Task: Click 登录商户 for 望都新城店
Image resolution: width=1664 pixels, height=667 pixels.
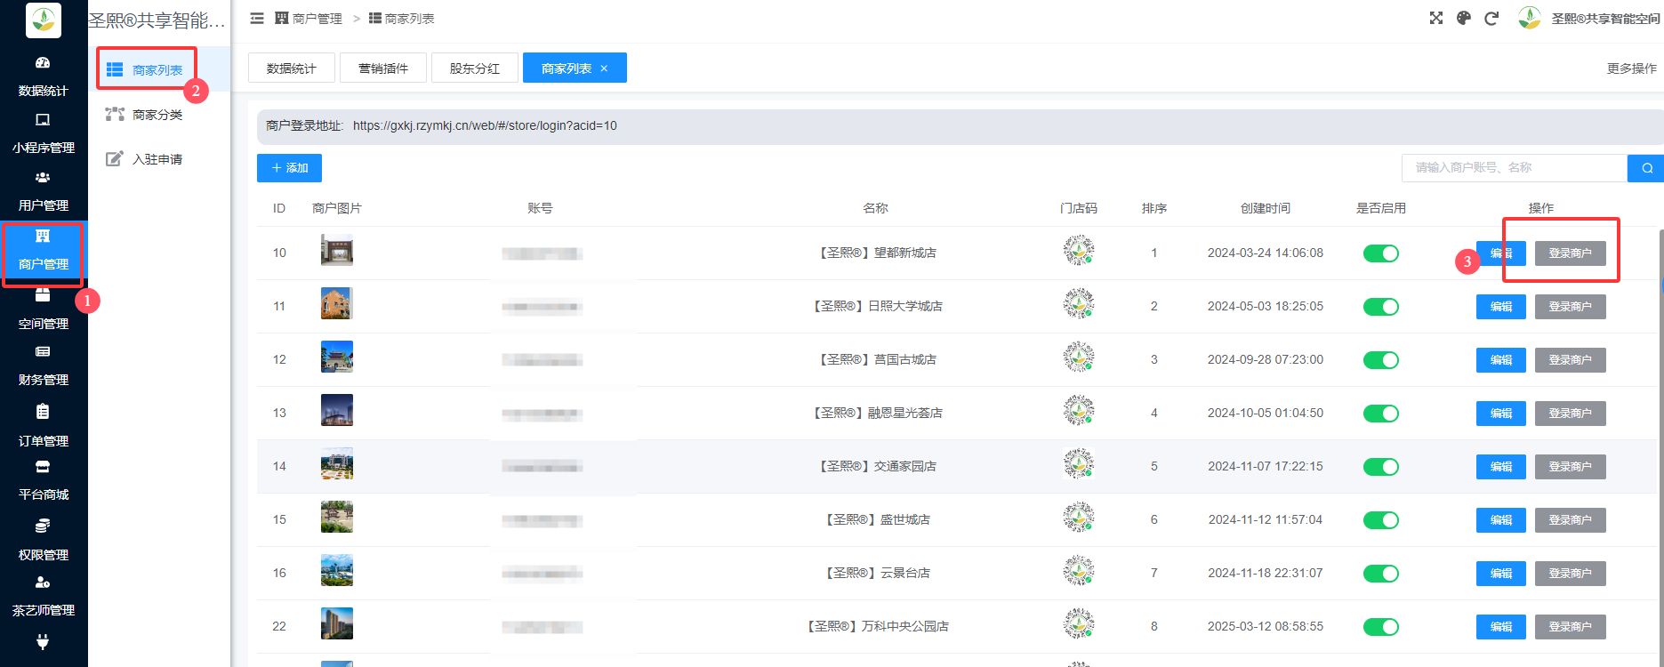Action: click(1570, 253)
